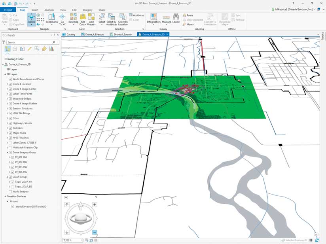Click the navigator globe control
Screen dimensions: 326x244
tap(81, 218)
